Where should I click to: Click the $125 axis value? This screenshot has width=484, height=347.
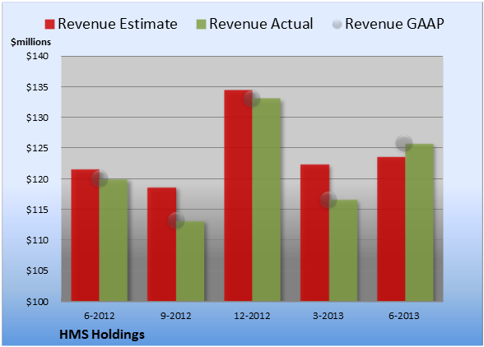(x=37, y=148)
